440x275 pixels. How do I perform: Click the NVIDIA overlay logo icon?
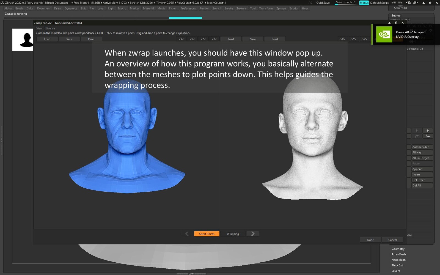(384, 34)
